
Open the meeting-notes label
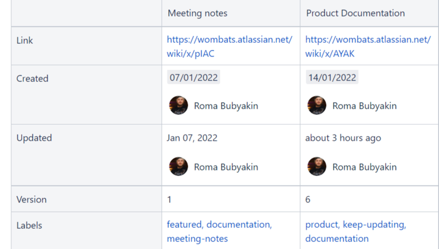tap(197, 238)
